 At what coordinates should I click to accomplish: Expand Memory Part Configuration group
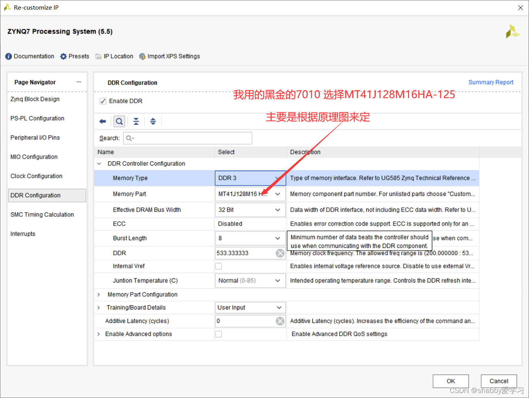(99, 294)
